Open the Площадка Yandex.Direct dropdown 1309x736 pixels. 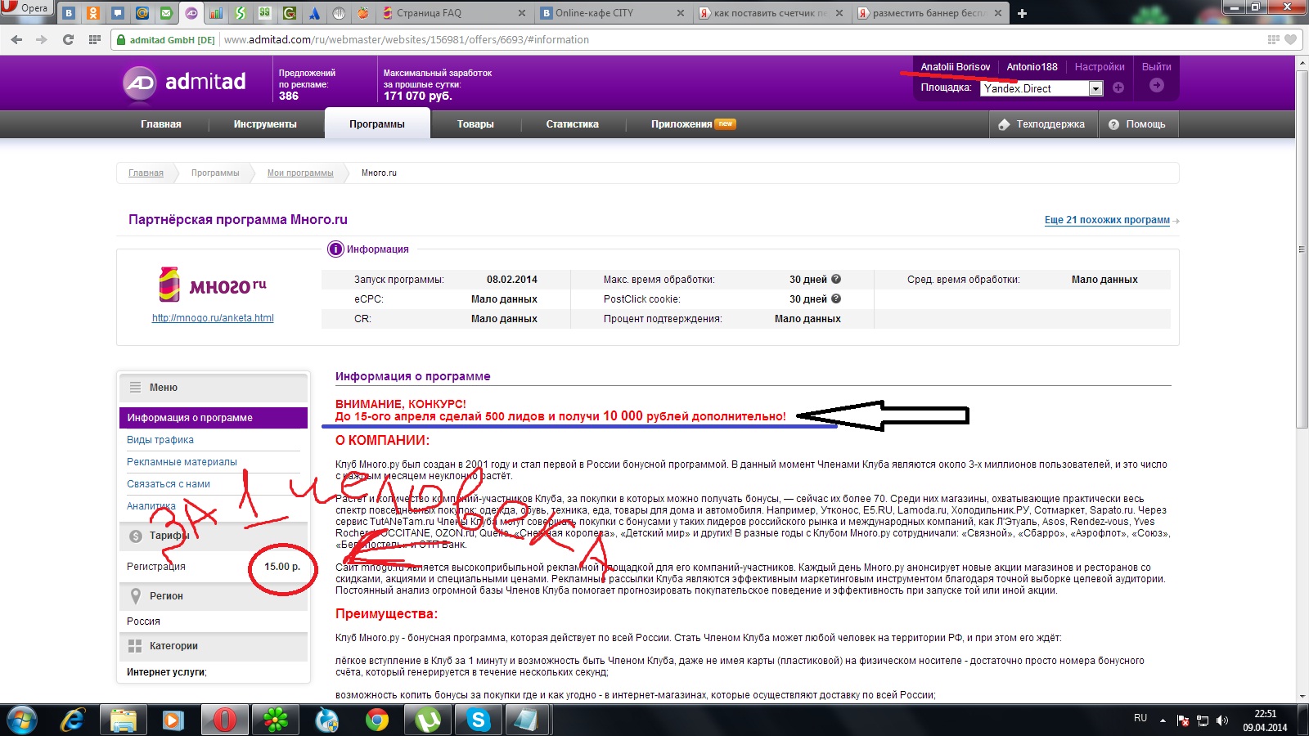pyautogui.click(x=1041, y=88)
